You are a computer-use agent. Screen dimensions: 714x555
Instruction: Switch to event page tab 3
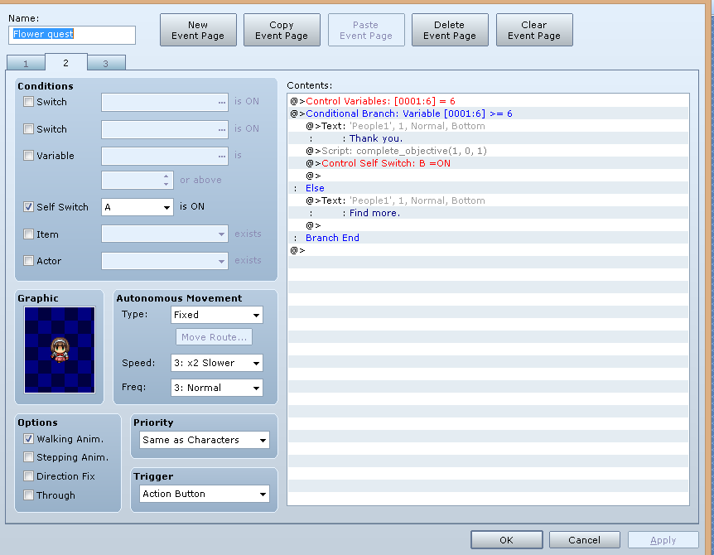tap(106, 63)
